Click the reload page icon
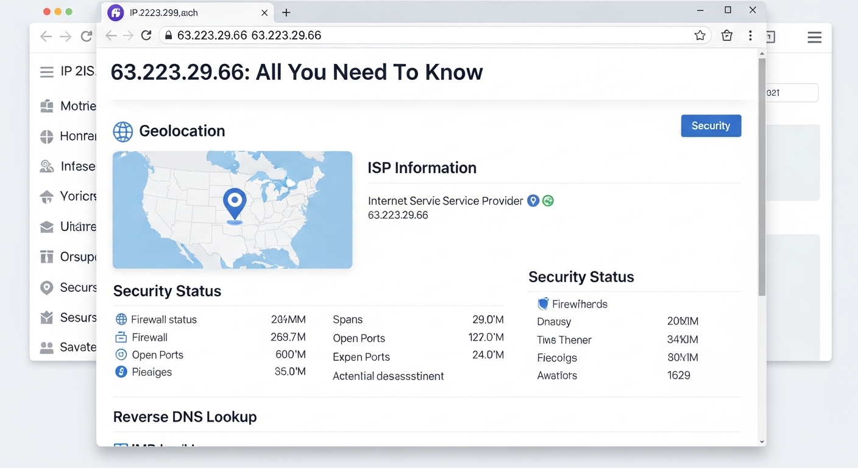Screen dimensions: 858x468 [x=146, y=35]
